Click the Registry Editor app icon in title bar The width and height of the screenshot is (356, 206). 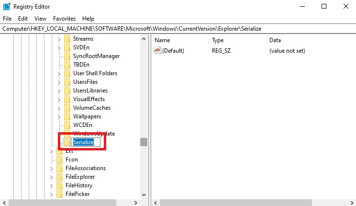point(7,6)
